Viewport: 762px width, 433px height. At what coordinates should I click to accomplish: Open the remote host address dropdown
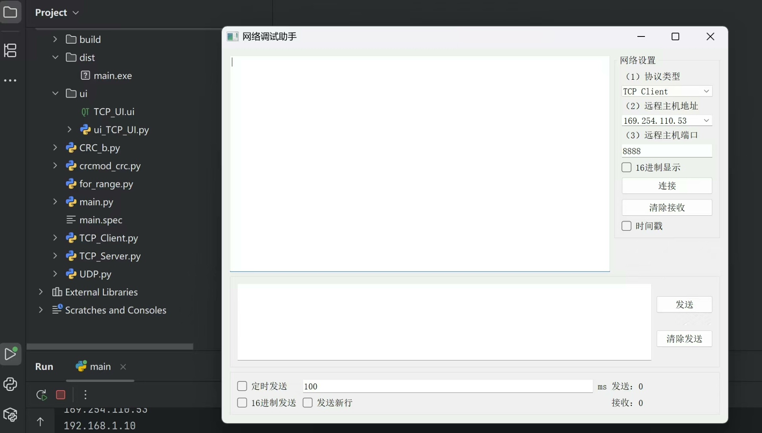click(x=706, y=121)
